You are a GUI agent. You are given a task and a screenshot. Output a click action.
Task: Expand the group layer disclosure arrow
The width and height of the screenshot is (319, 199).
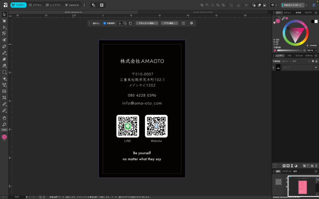274,67
